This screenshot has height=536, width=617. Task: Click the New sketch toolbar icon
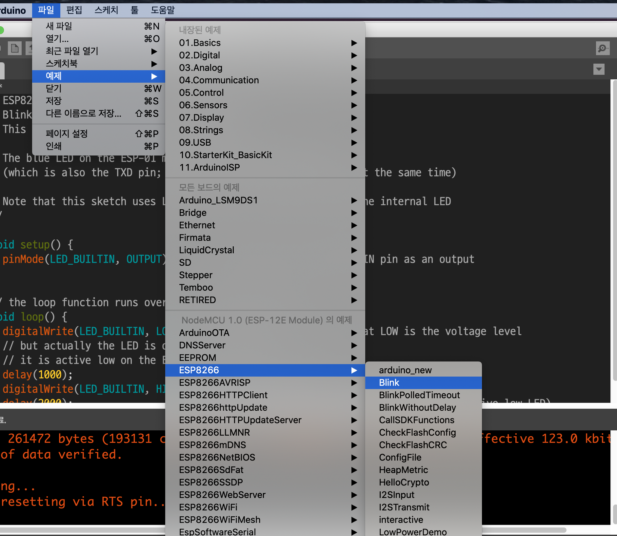click(x=15, y=48)
